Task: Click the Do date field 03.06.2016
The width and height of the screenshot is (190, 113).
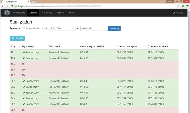Action: click(94, 28)
